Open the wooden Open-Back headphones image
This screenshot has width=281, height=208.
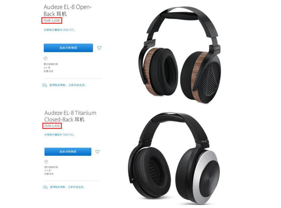coord(180,55)
